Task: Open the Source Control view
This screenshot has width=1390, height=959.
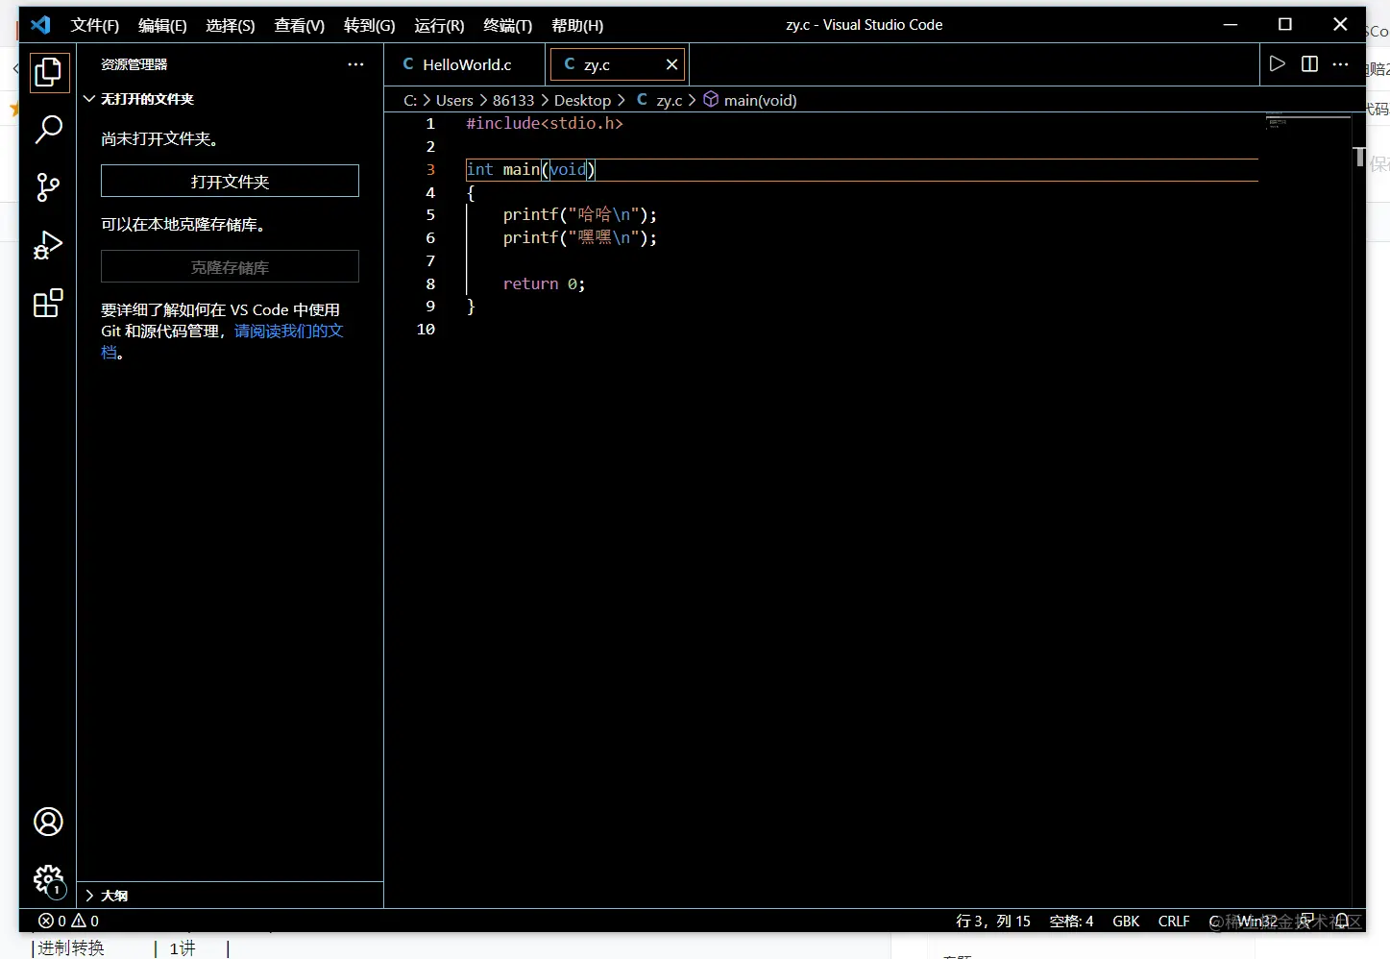Action: click(48, 187)
